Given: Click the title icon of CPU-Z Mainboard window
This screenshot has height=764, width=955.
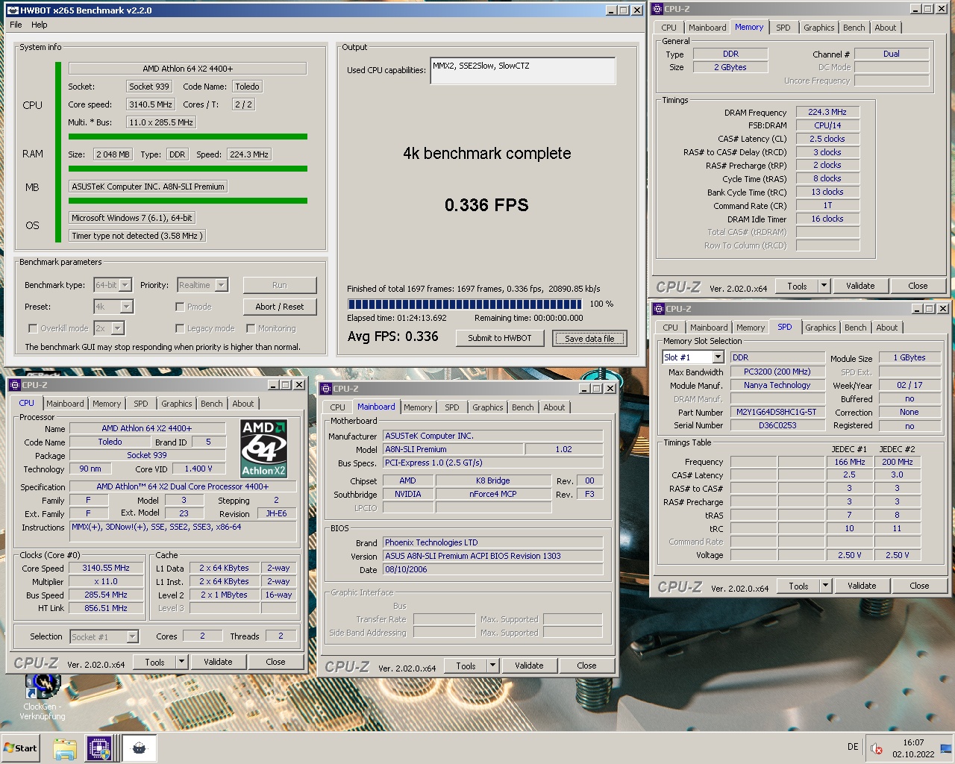Looking at the screenshot, I should (x=326, y=389).
